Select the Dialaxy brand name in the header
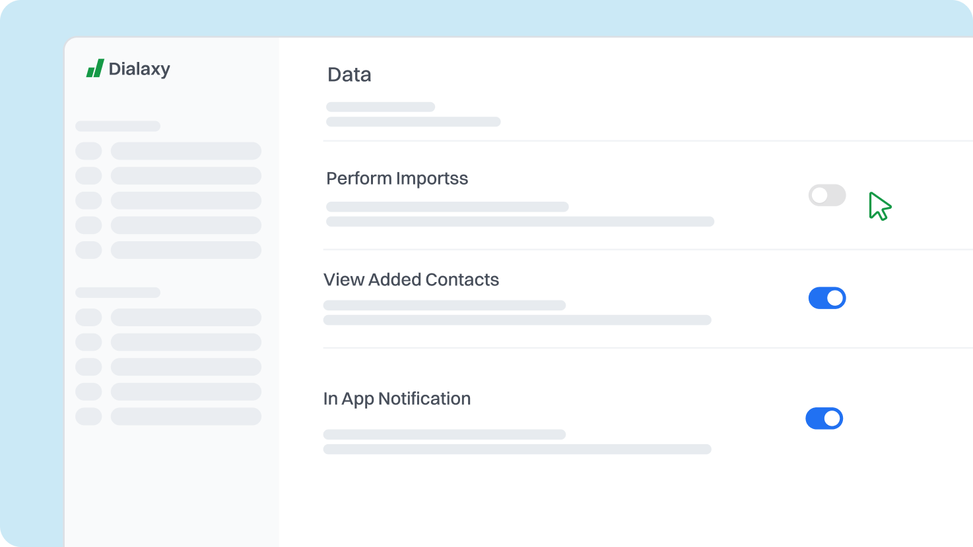Screen dimensions: 973x547 (139, 69)
